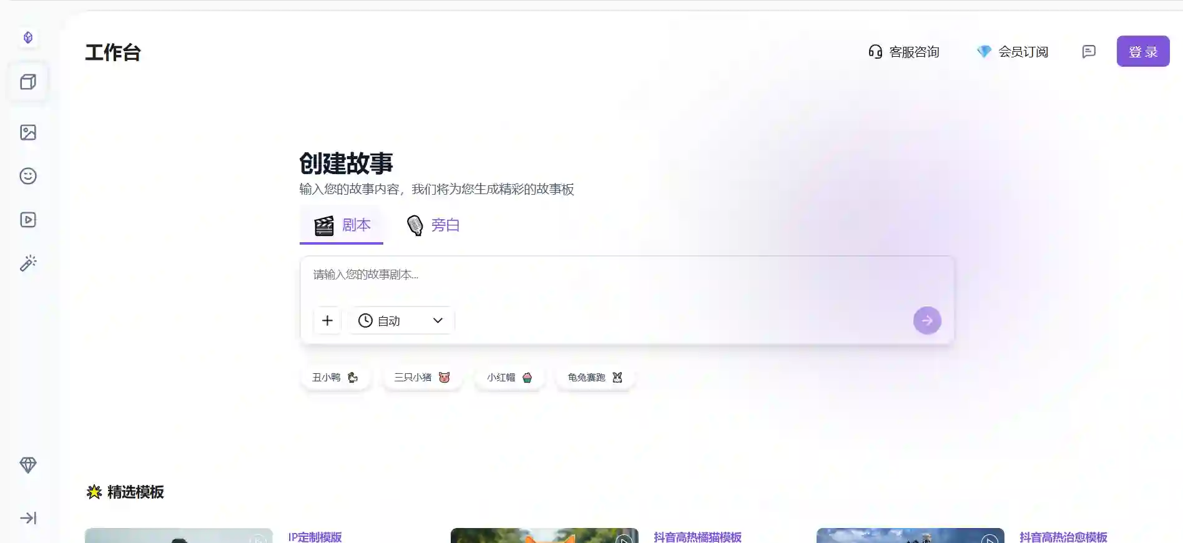Open 会员订阅 membership subscription
Screen dimensions: 1183x543
1013,52
